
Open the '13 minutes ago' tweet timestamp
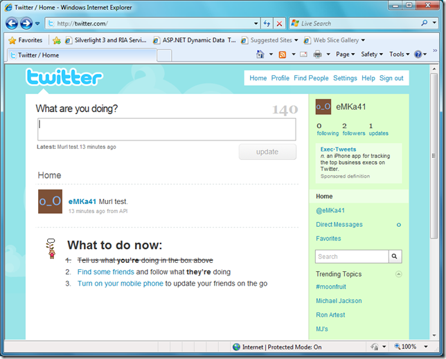click(x=87, y=211)
